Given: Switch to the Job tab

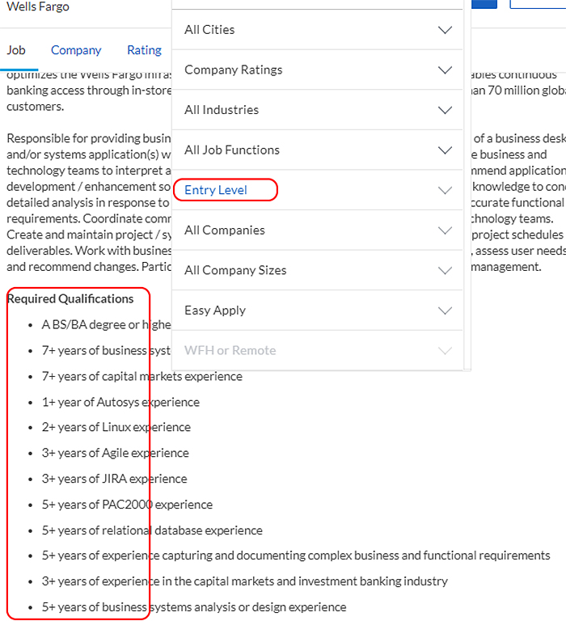Looking at the screenshot, I should click(x=16, y=50).
